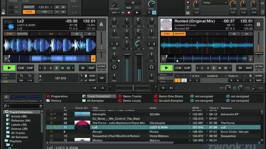
Task: Start playback on Deck B
Action: 166,68
